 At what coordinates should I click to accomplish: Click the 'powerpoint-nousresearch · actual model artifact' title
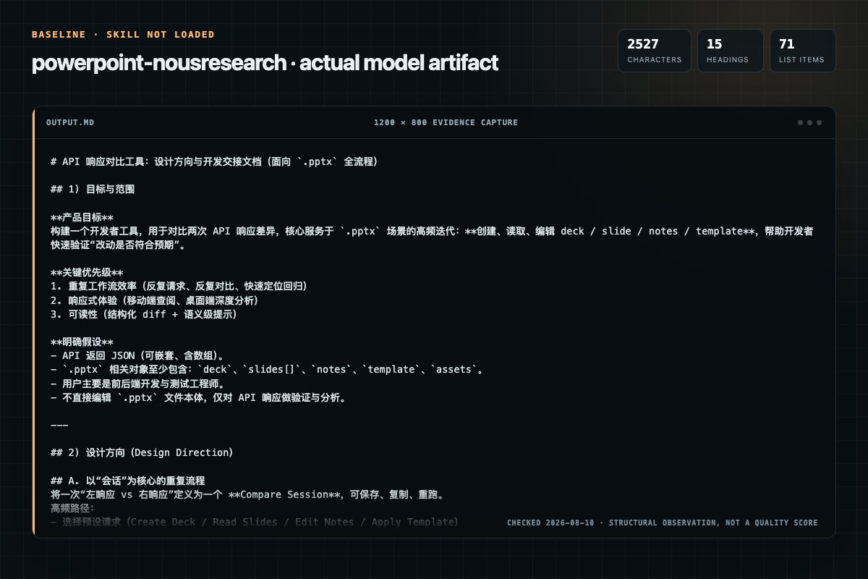pyautogui.click(x=265, y=64)
